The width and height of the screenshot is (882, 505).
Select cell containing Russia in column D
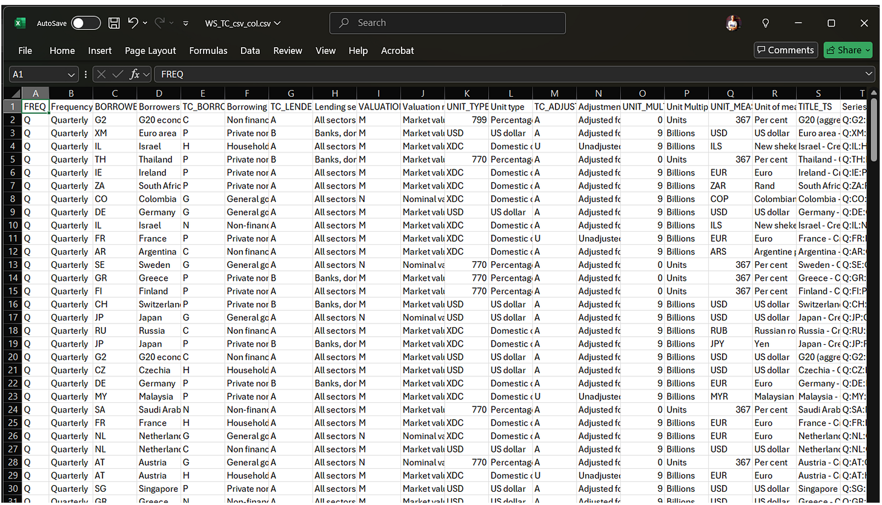pos(159,331)
